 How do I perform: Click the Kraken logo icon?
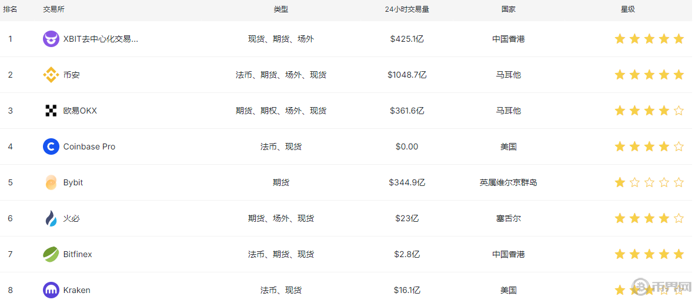coord(51,290)
